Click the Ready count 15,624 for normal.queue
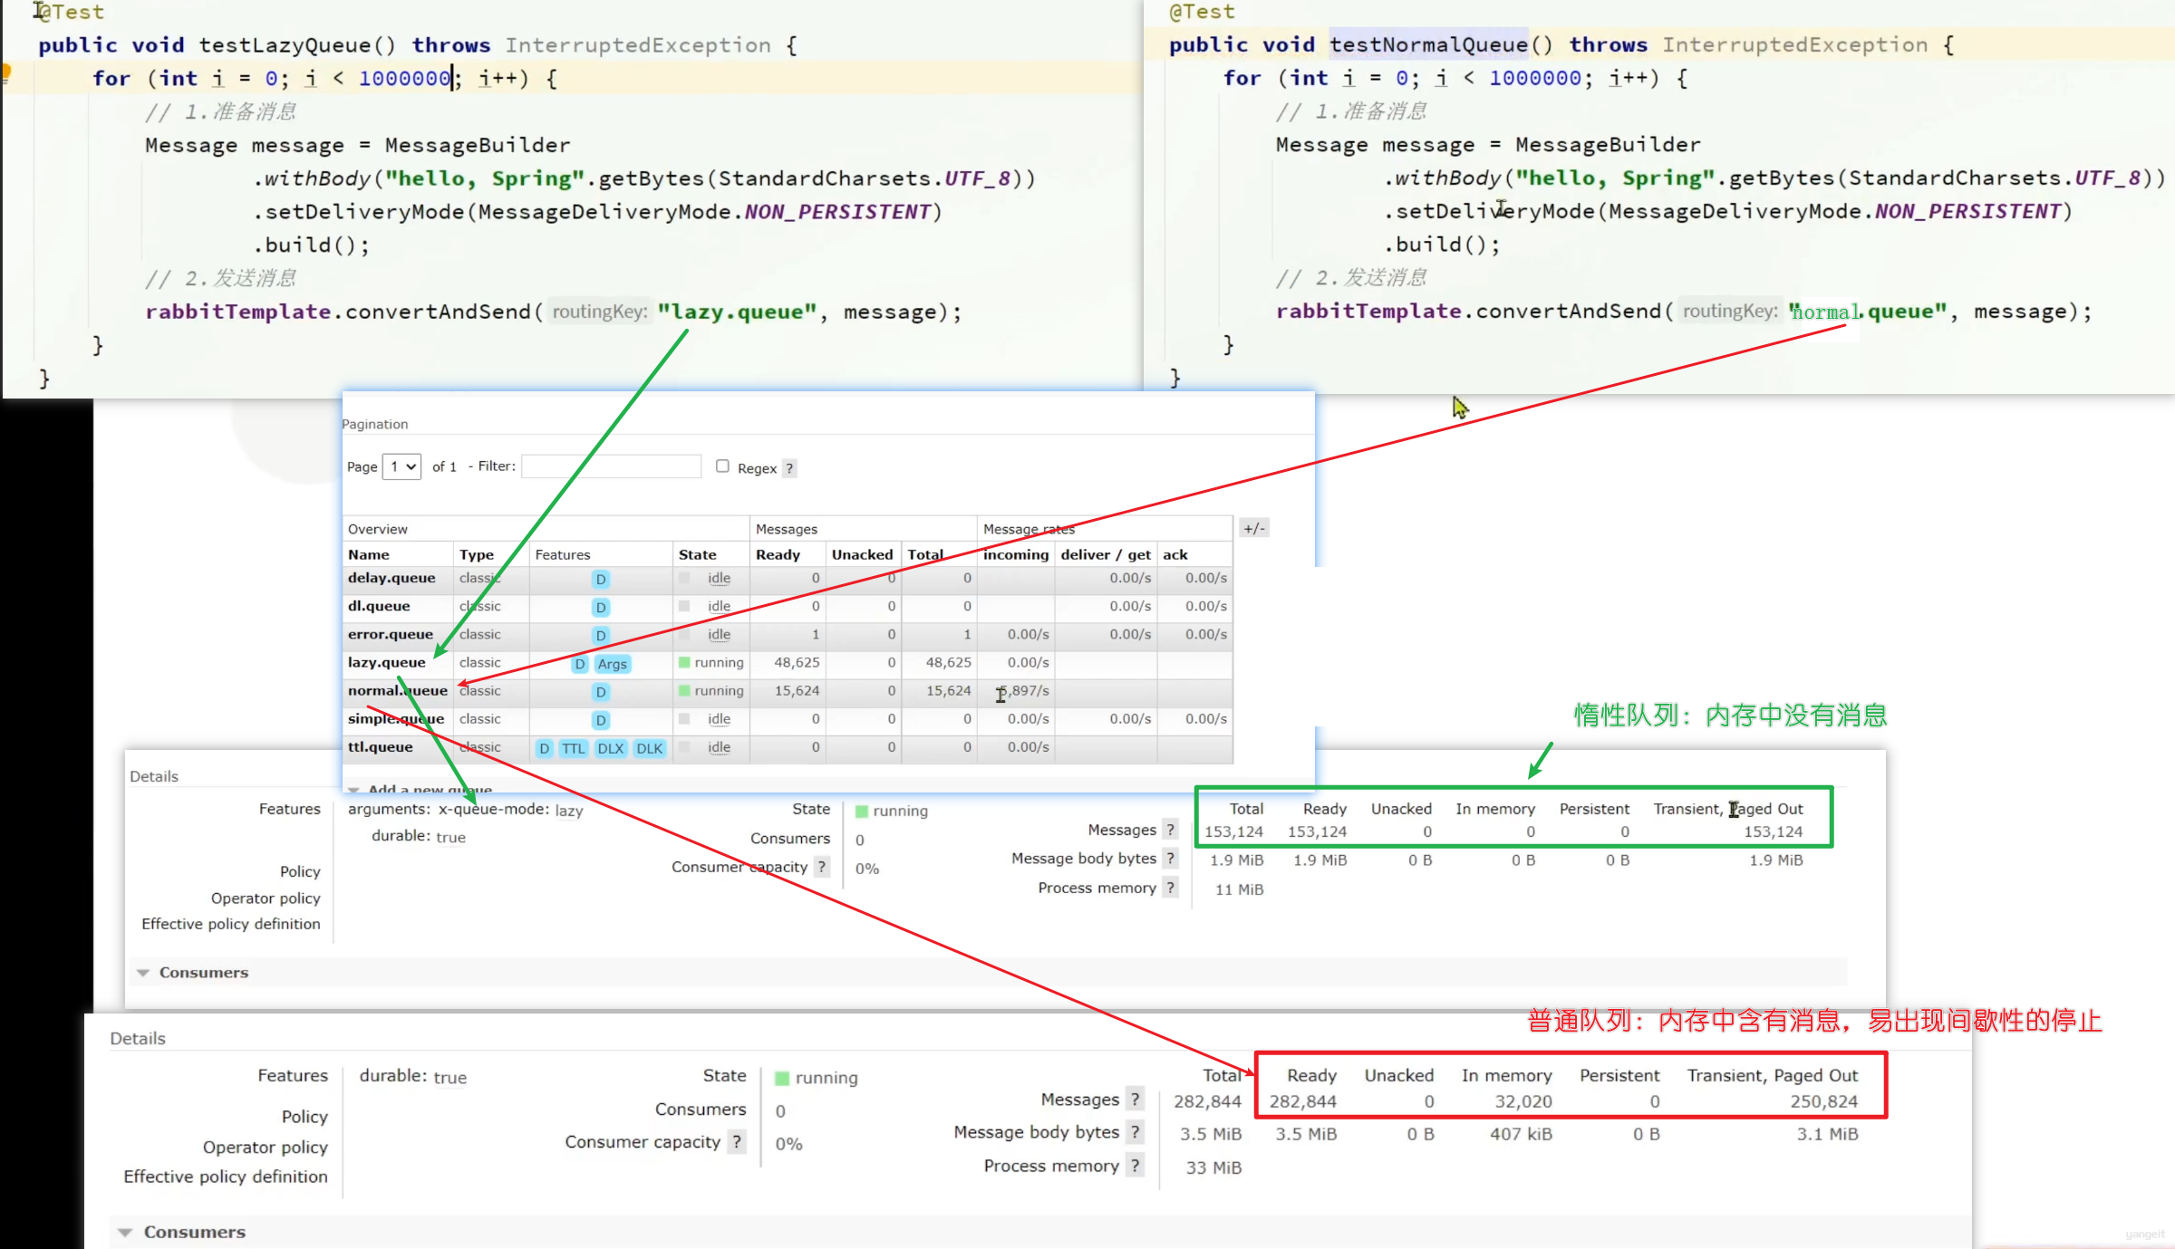Viewport: 2175px width, 1249px height. tap(797, 691)
